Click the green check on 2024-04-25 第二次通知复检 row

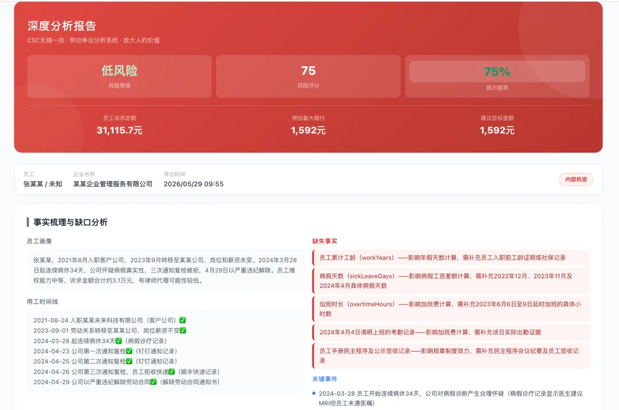(129, 361)
